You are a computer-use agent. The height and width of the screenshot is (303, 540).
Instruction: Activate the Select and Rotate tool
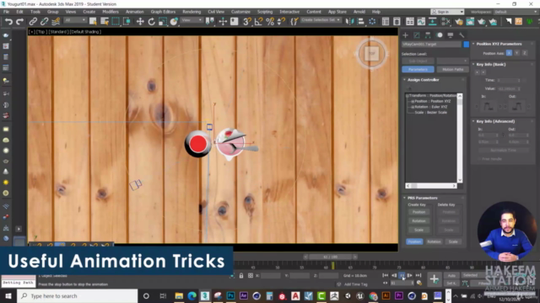tap(152, 22)
